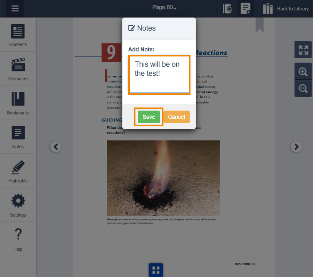Click the add note toolbar icon
This screenshot has height=277, width=313.
[246, 9]
